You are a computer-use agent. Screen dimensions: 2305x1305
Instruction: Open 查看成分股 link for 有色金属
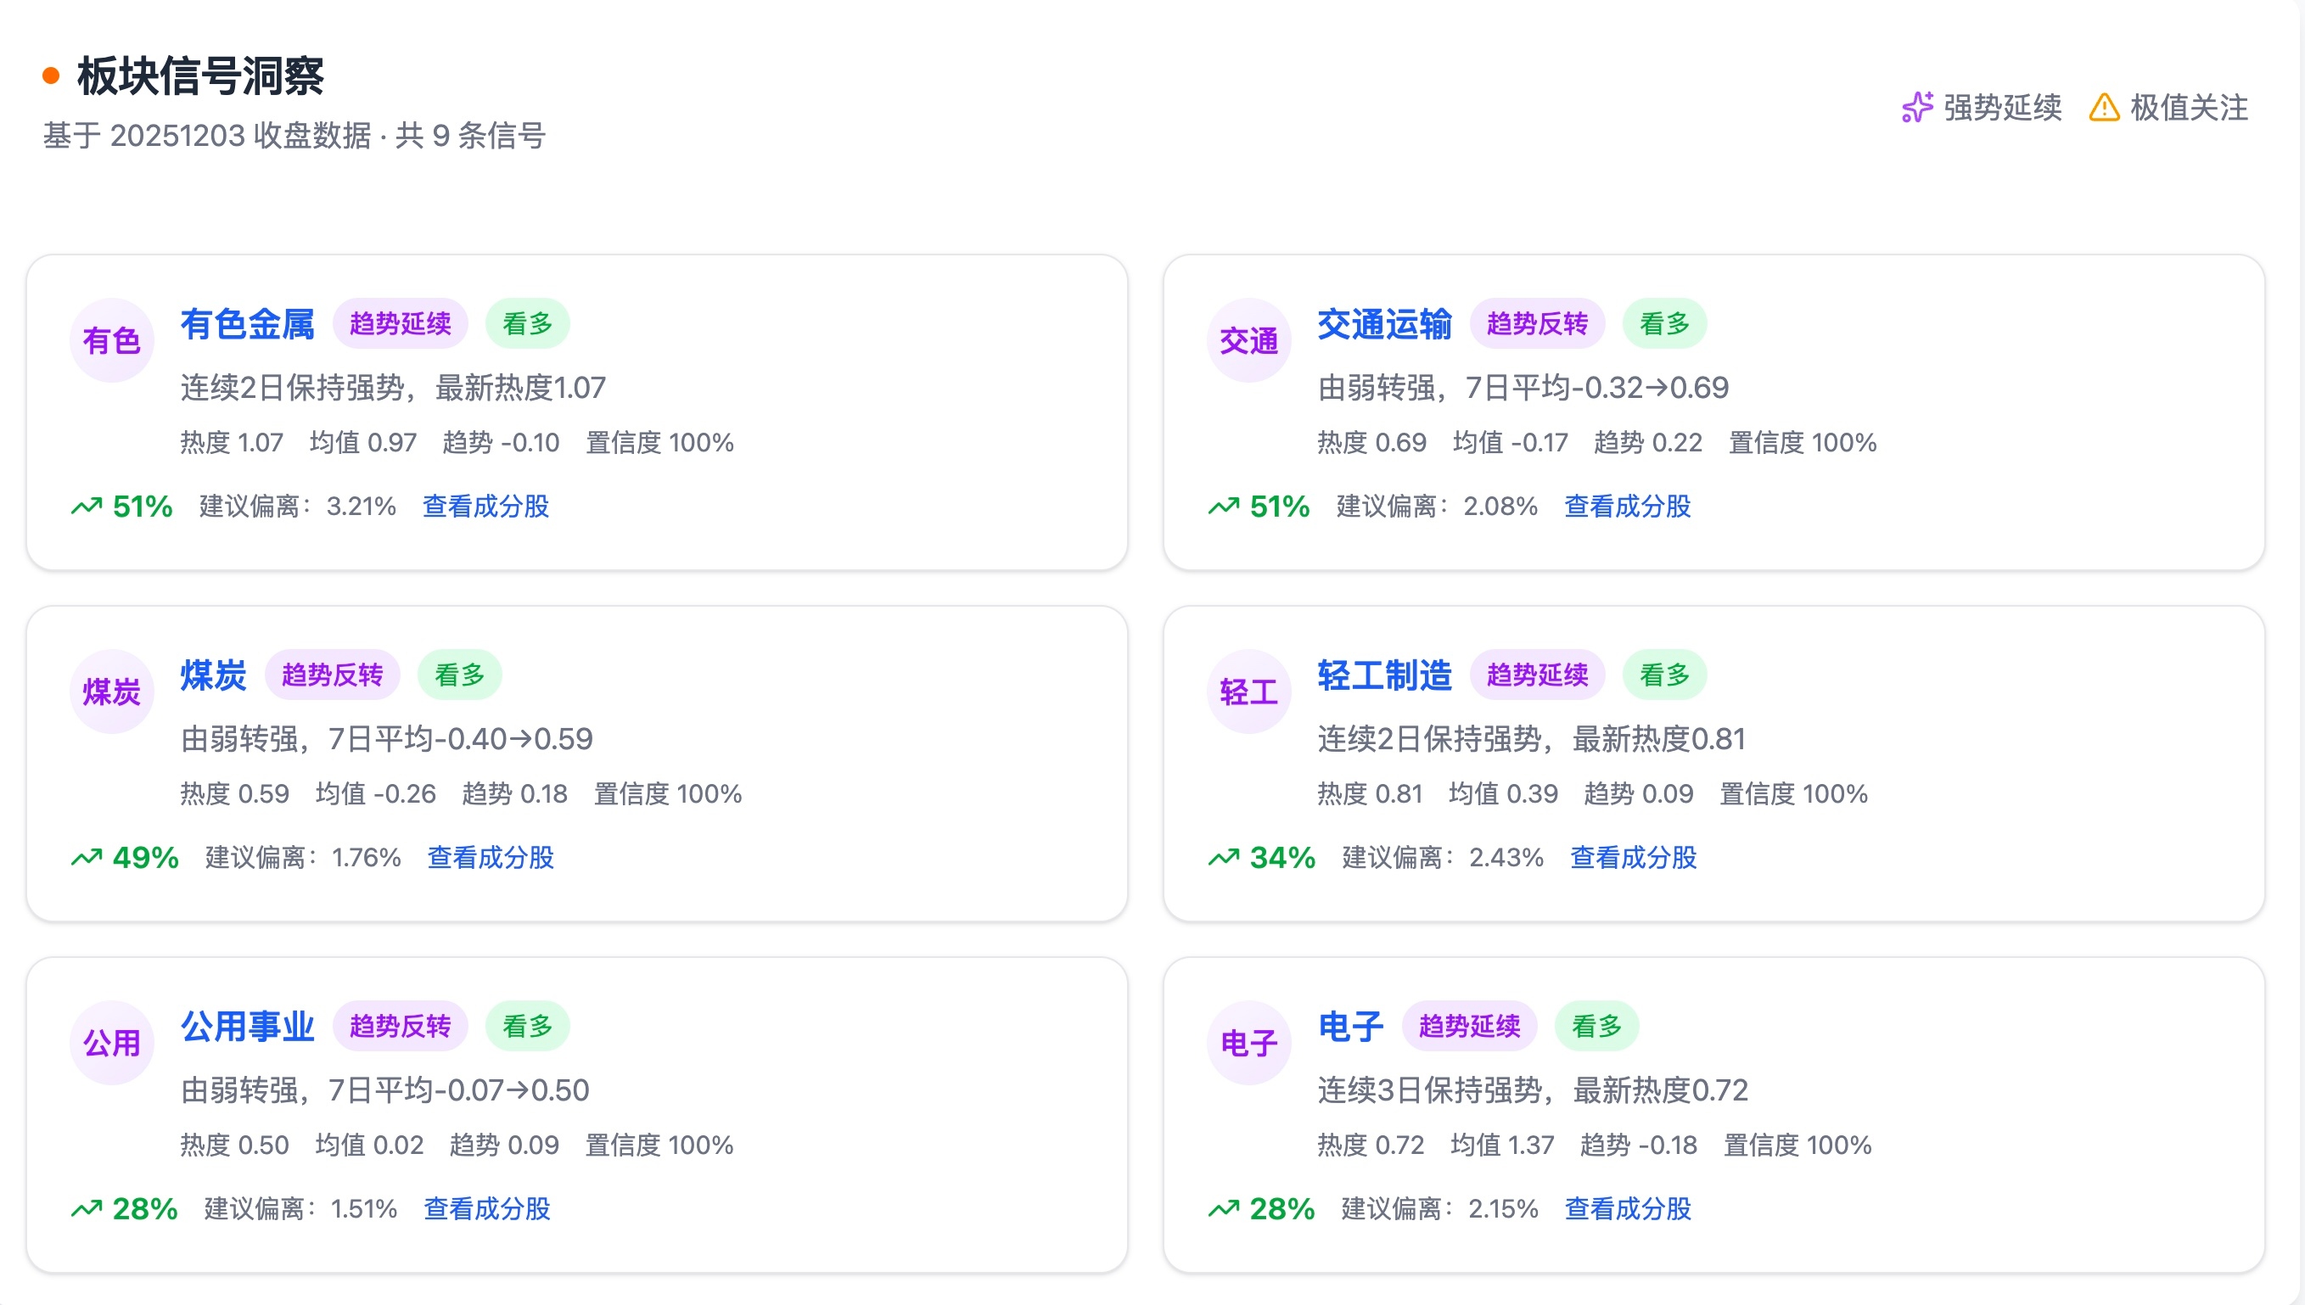point(485,507)
